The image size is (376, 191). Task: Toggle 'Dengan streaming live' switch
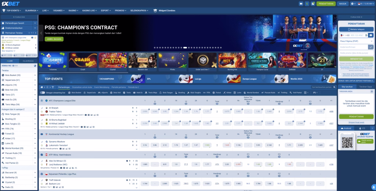tap(43, 93)
